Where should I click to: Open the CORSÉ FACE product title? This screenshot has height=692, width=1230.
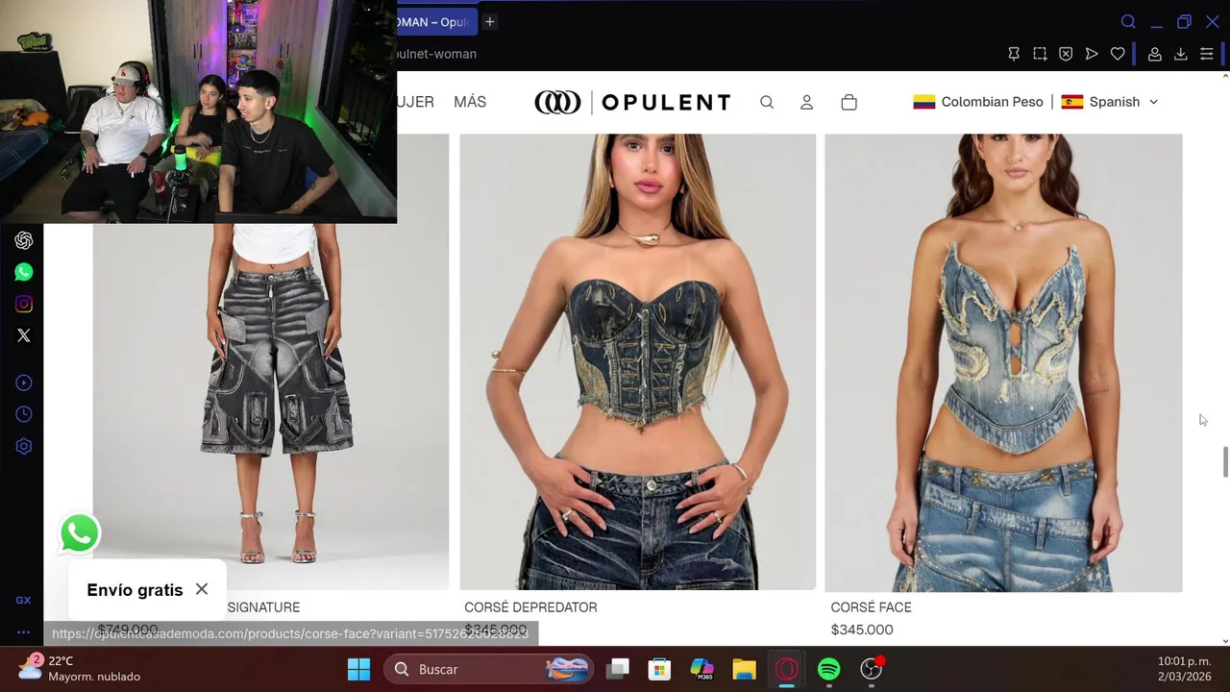(871, 607)
